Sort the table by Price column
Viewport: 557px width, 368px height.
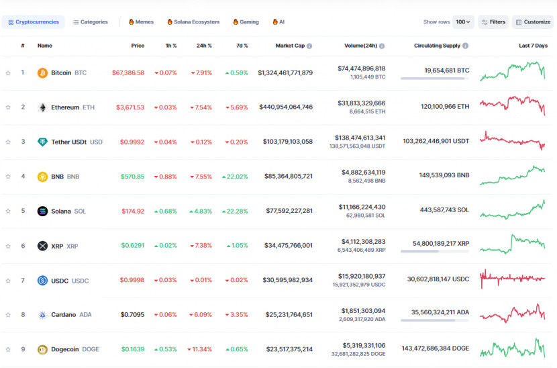(138, 46)
